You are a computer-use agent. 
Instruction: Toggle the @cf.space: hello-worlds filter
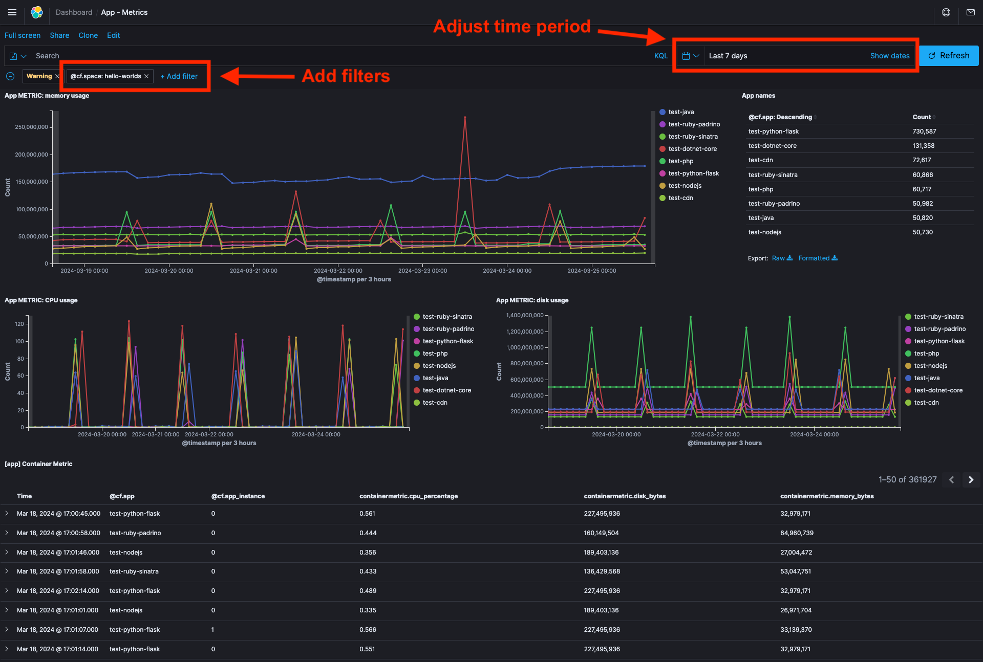coord(105,76)
